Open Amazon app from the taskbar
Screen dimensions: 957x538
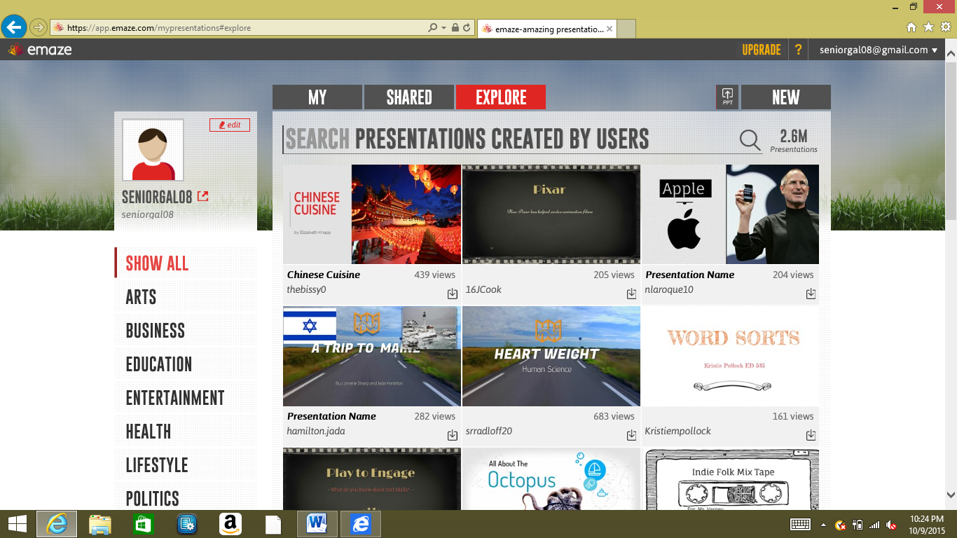point(230,523)
